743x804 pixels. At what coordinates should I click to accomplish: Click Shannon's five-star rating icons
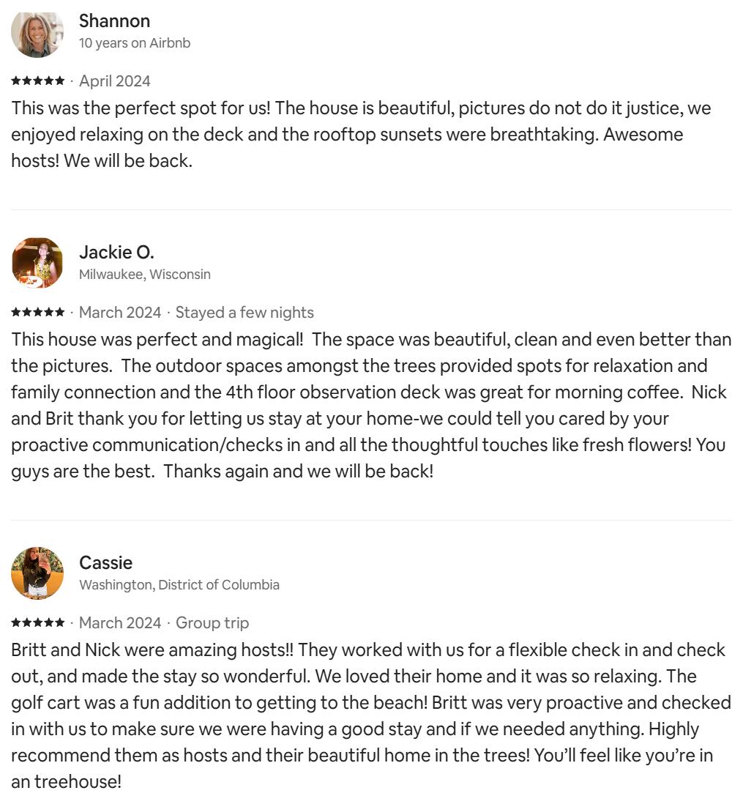pyautogui.click(x=38, y=81)
